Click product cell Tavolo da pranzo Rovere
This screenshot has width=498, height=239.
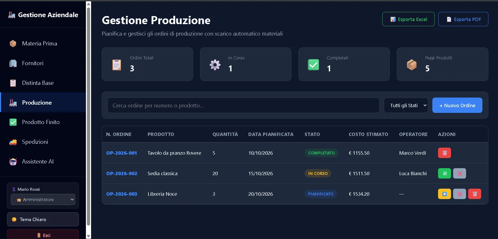pyautogui.click(x=174, y=153)
